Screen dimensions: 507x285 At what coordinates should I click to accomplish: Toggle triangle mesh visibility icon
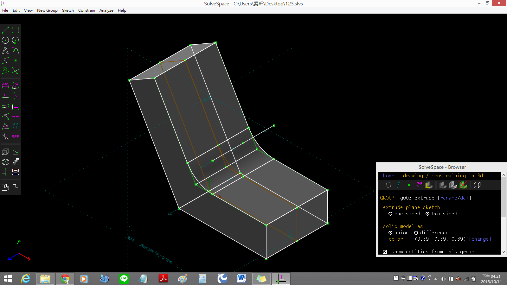click(463, 185)
